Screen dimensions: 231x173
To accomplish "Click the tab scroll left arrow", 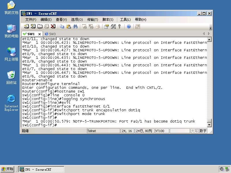I will point(204,33).
